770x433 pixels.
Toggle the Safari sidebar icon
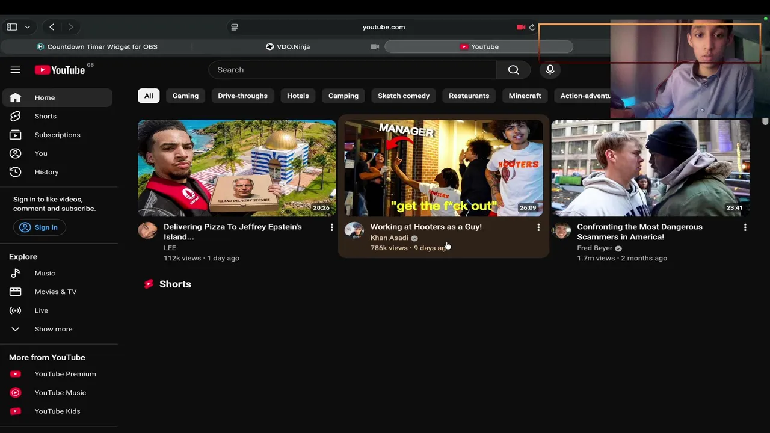click(x=12, y=27)
